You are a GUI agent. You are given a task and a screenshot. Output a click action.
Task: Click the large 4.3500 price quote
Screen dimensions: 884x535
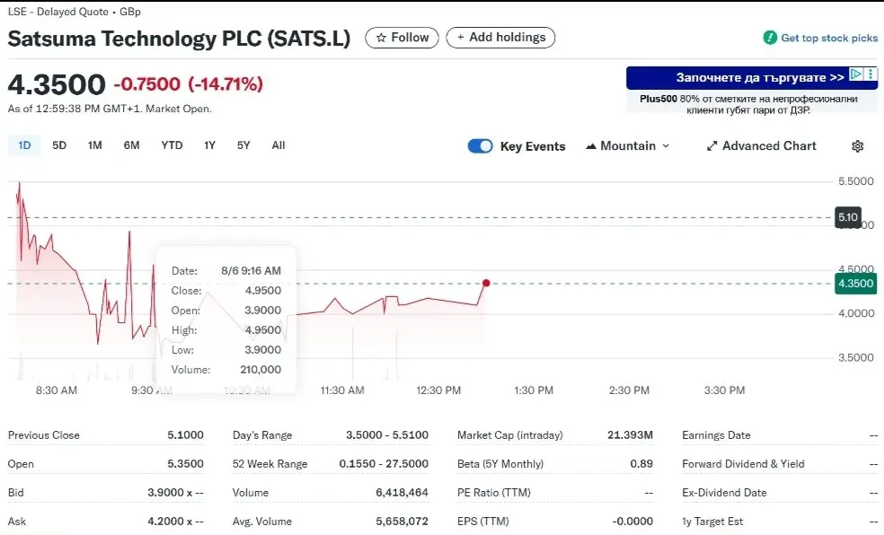(x=57, y=84)
